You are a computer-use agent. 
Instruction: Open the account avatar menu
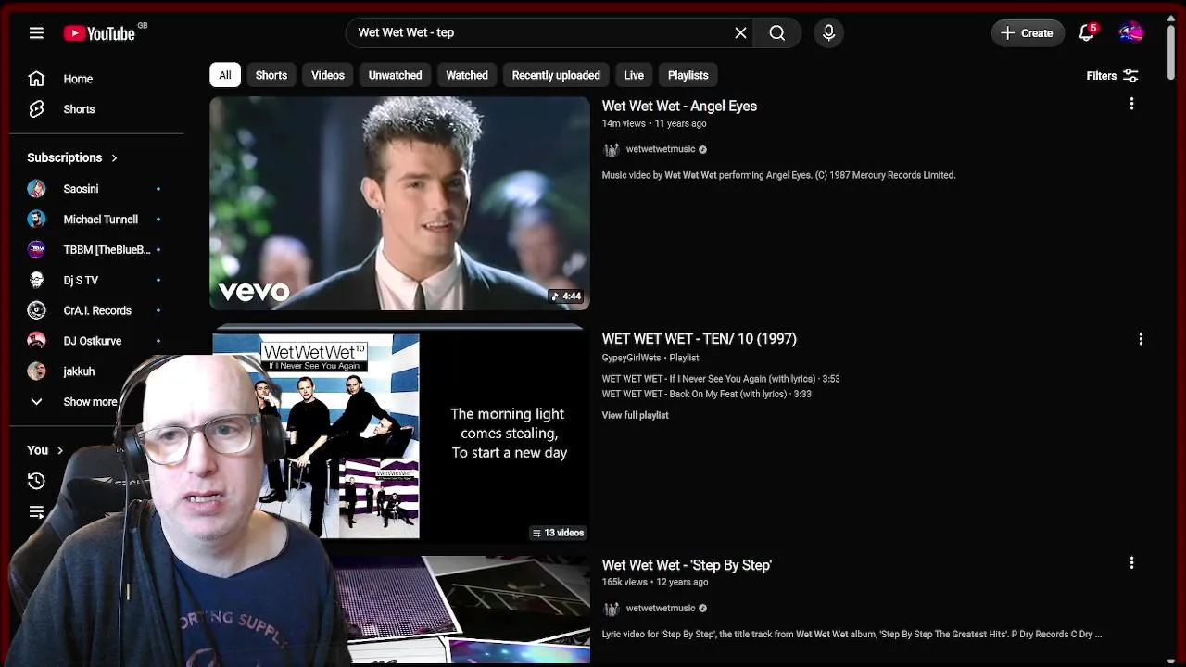1131,33
